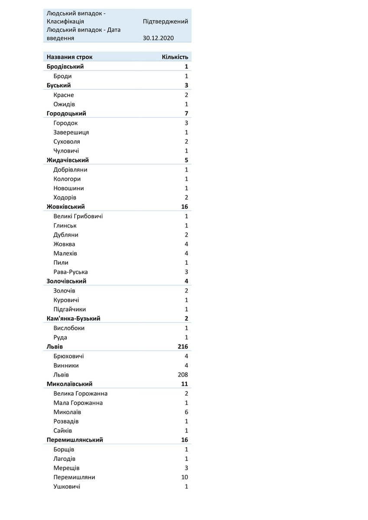Viewport: 368px width, 520px height.
Task: Select the Рава-Руська row
Action: tap(71, 272)
